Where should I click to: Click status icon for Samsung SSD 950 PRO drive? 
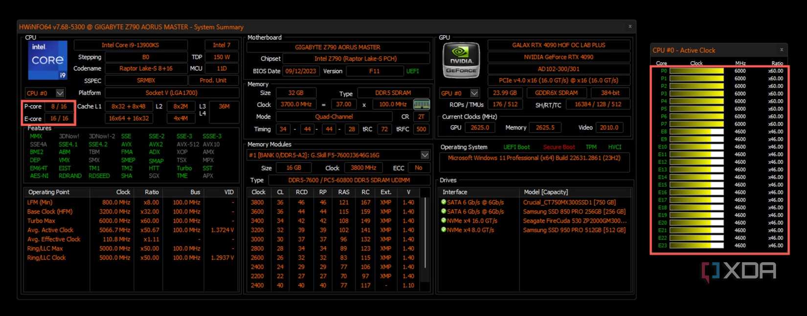pyautogui.click(x=444, y=230)
